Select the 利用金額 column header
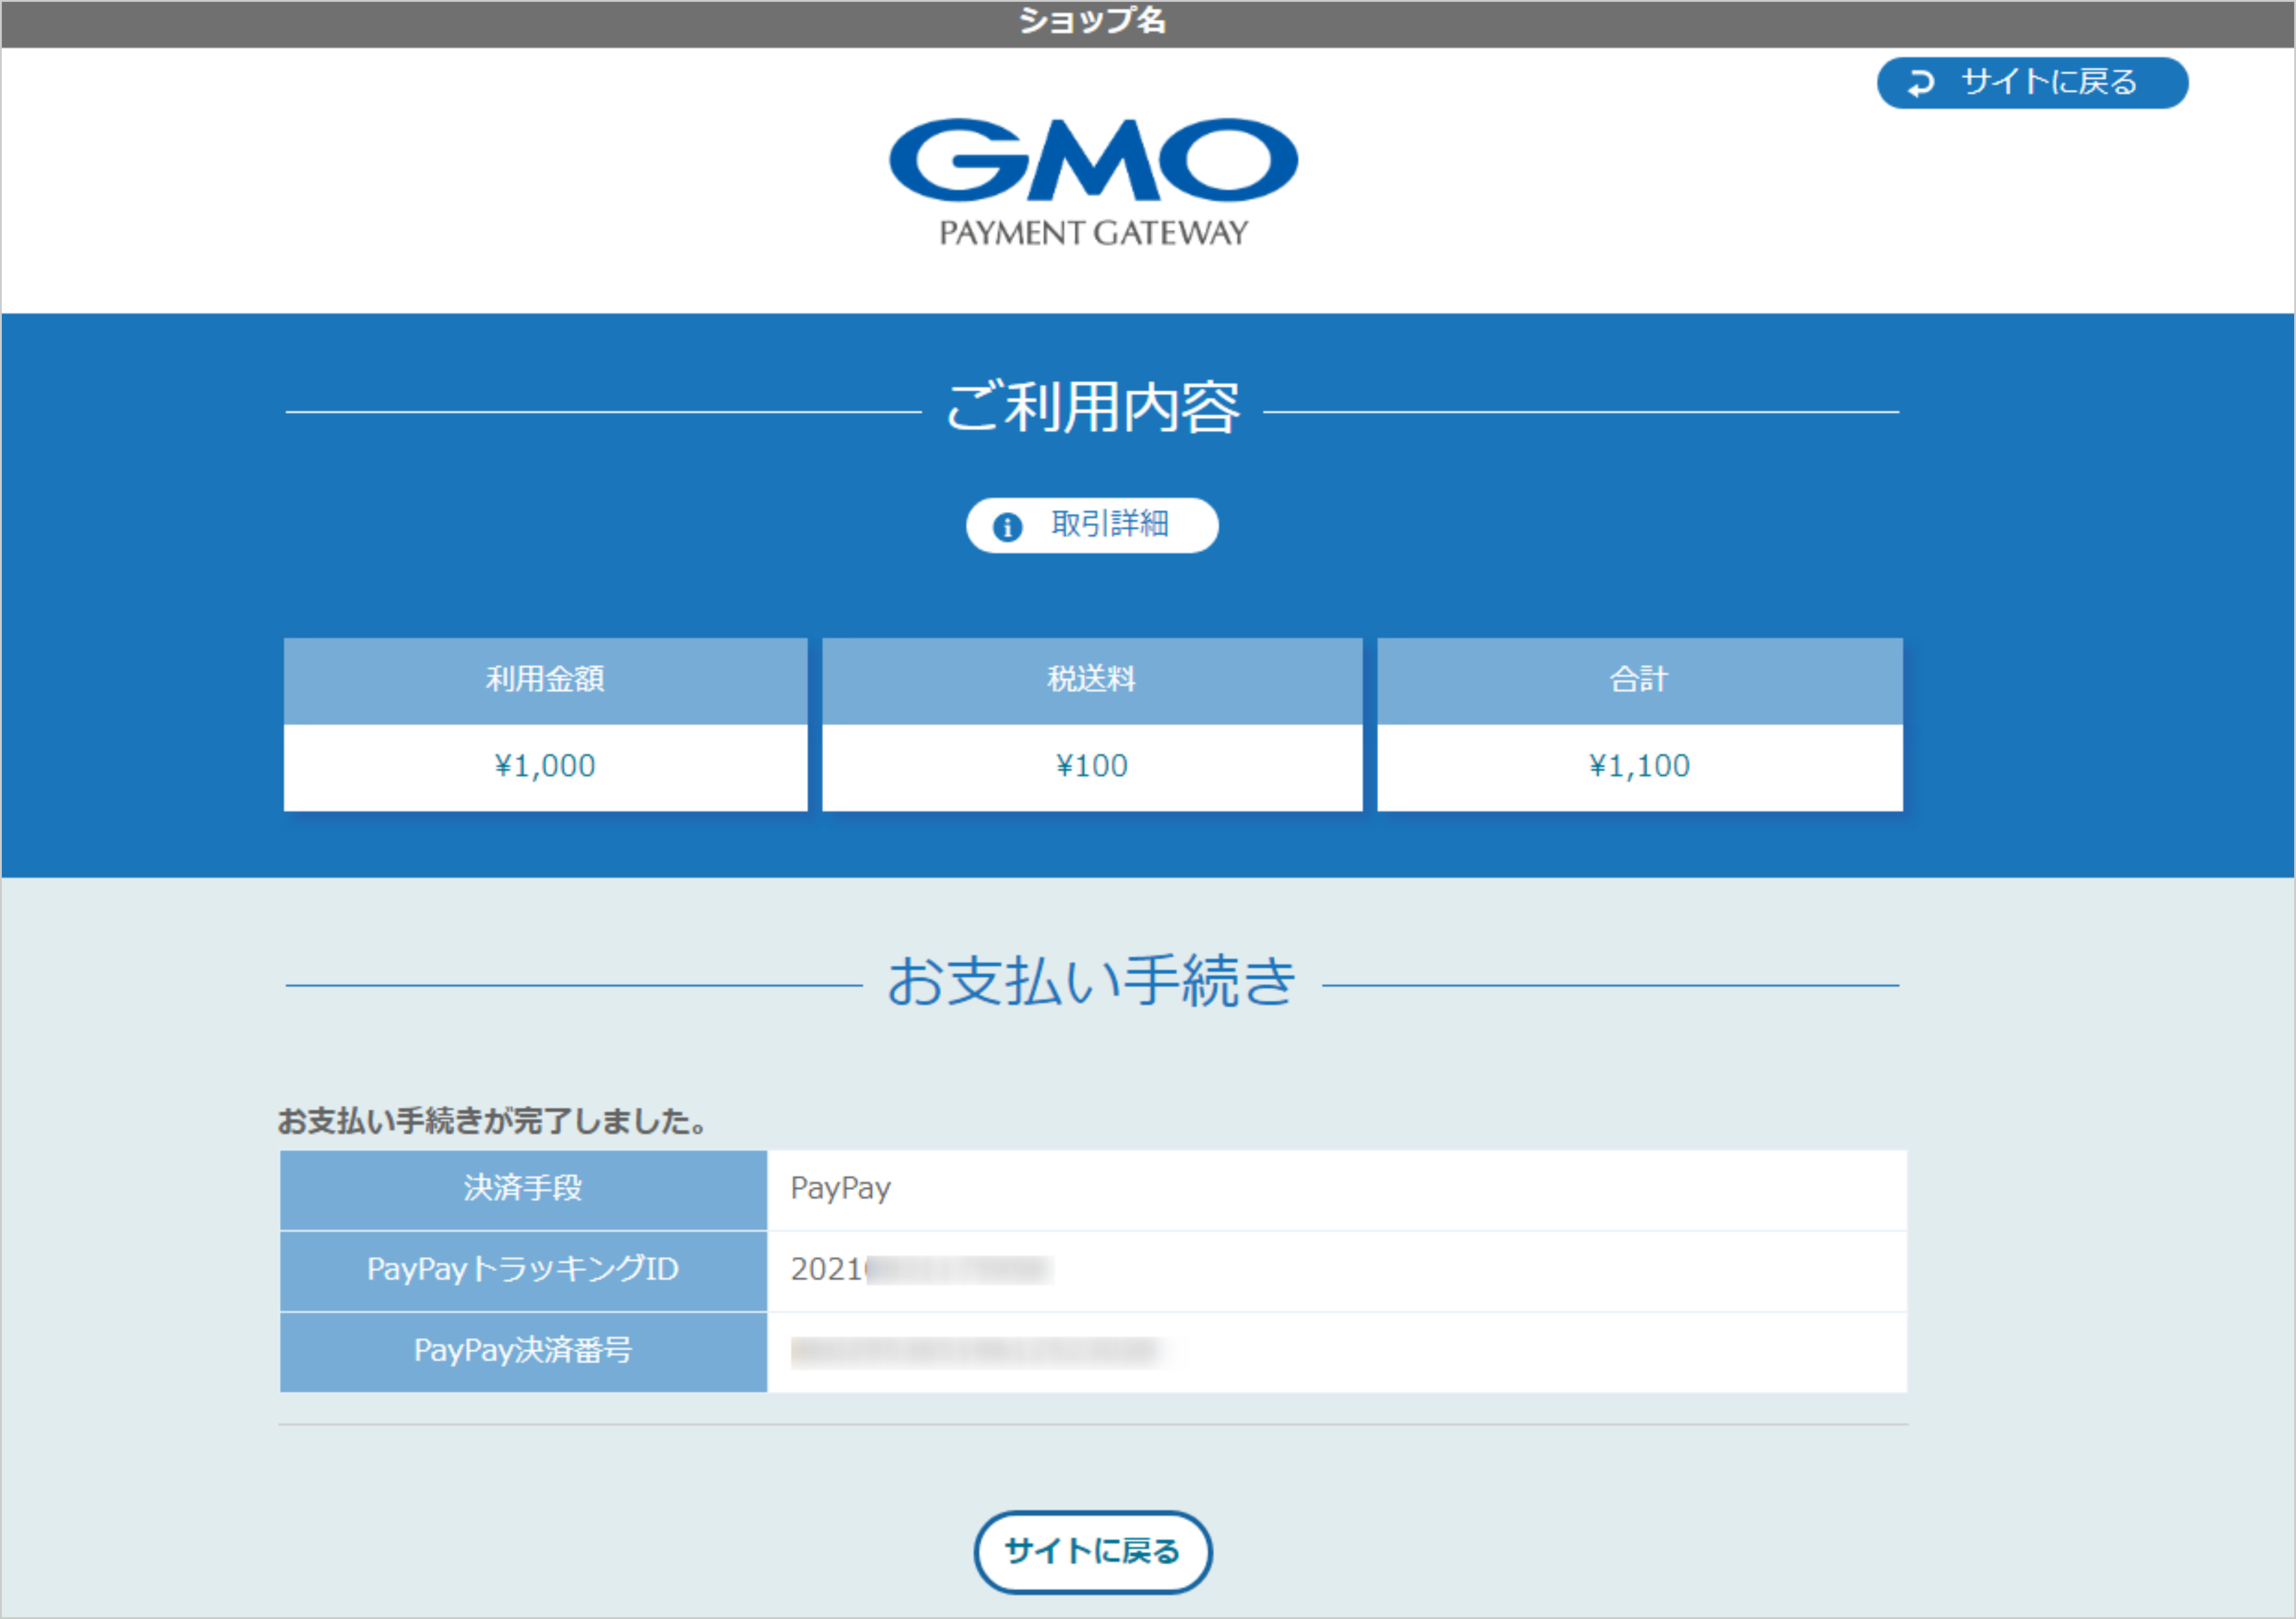The width and height of the screenshot is (2296, 1619). pos(546,681)
